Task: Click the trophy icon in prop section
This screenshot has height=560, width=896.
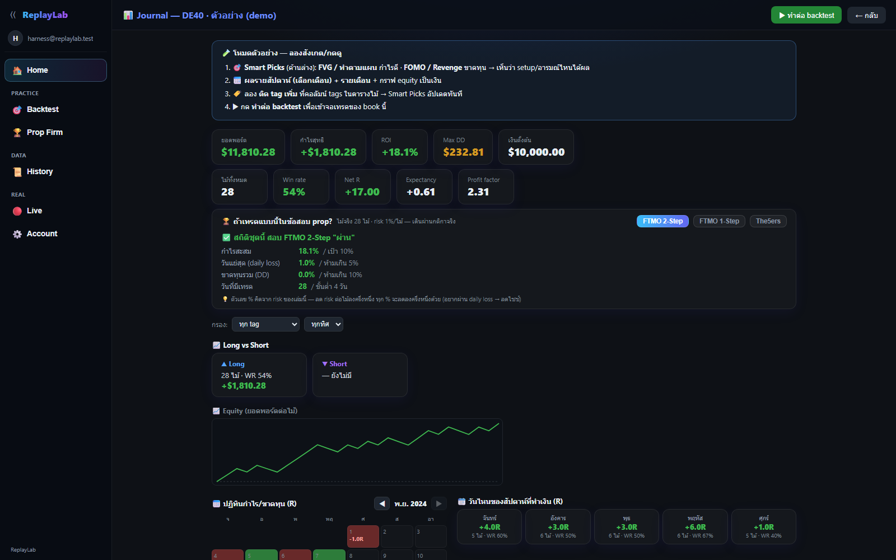Action: click(x=226, y=221)
